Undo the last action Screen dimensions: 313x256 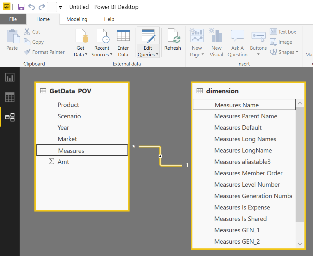click(x=32, y=7)
